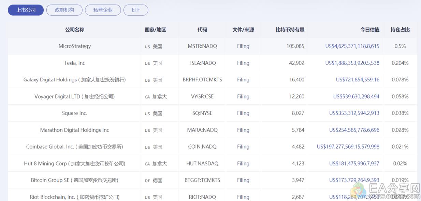Select the MicroStrategy company name
The image size is (421, 201).
pyautogui.click(x=75, y=46)
